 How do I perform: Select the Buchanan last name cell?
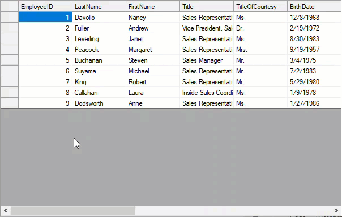click(99, 60)
